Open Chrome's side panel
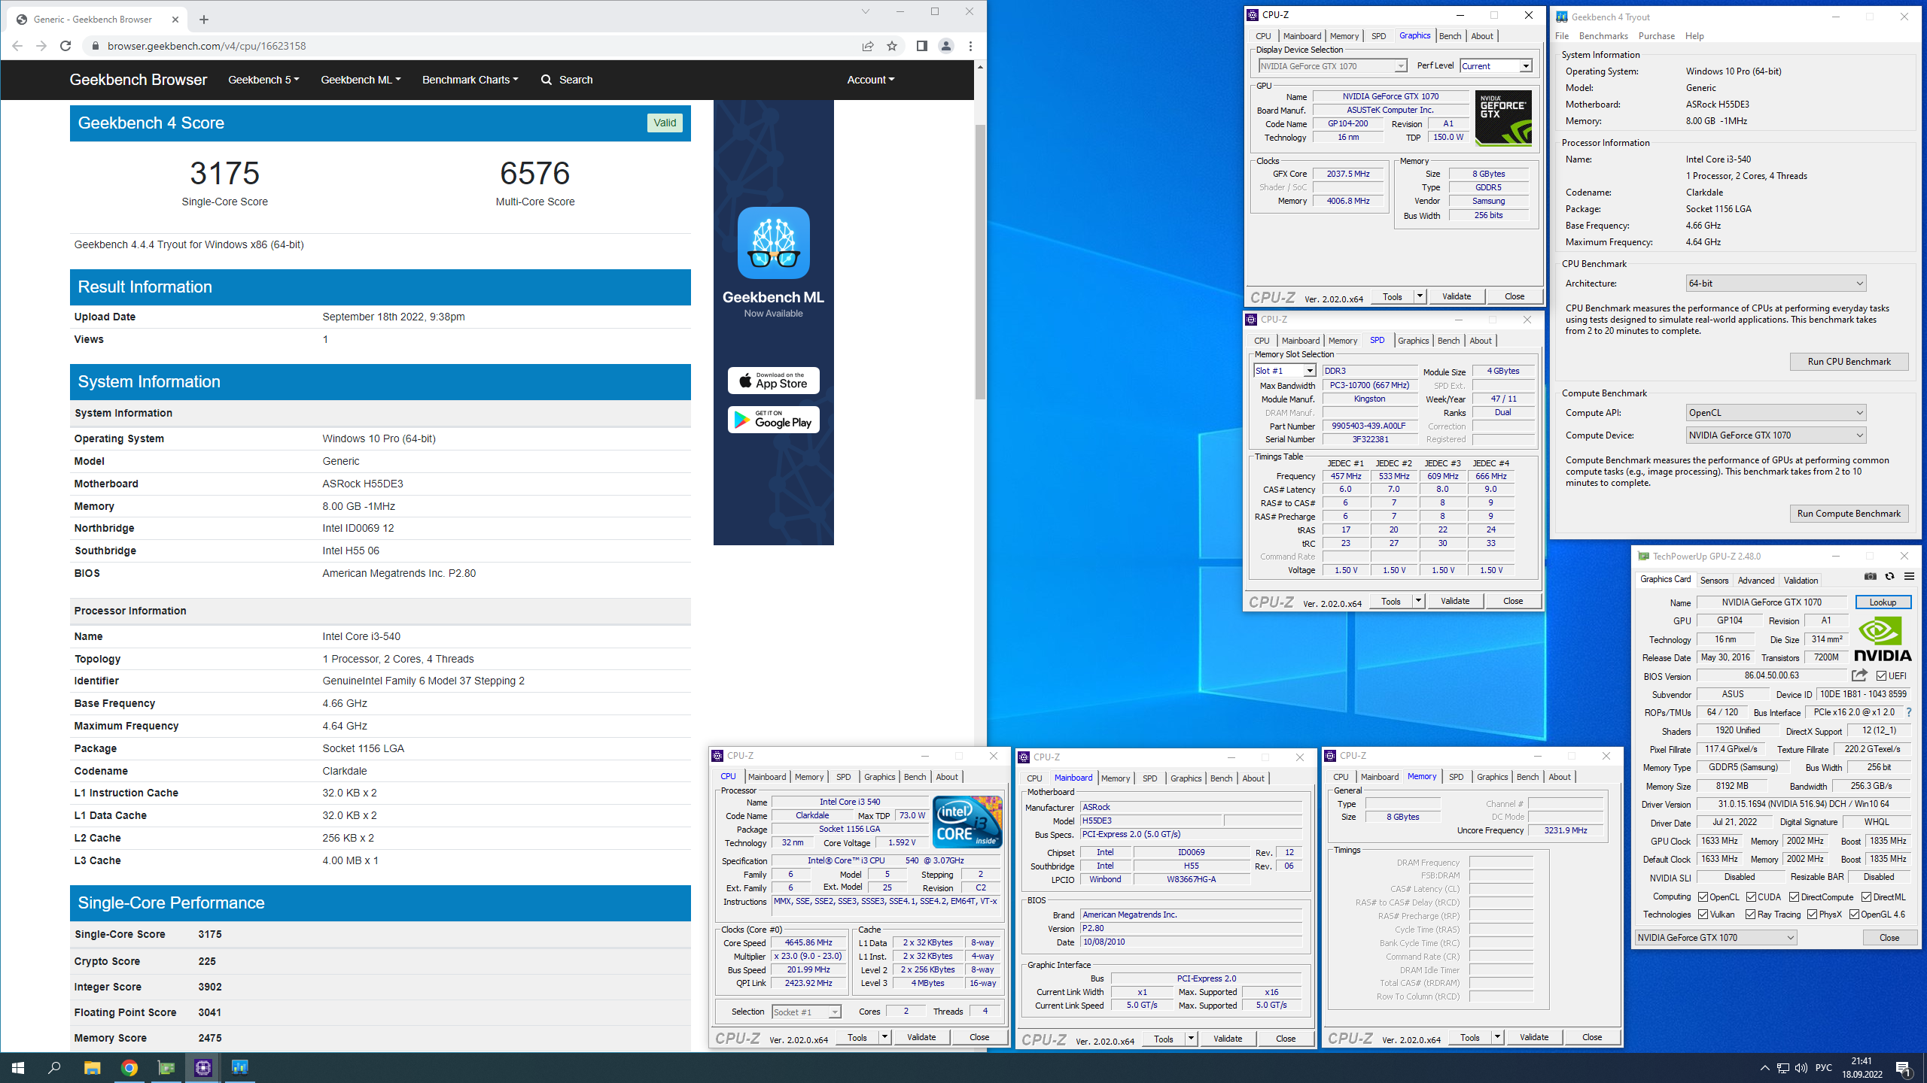The image size is (1927, 1083). tap(921, 46)
